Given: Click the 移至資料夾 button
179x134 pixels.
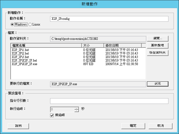Looking at the screenshot, I should click(x=158, y=52).
